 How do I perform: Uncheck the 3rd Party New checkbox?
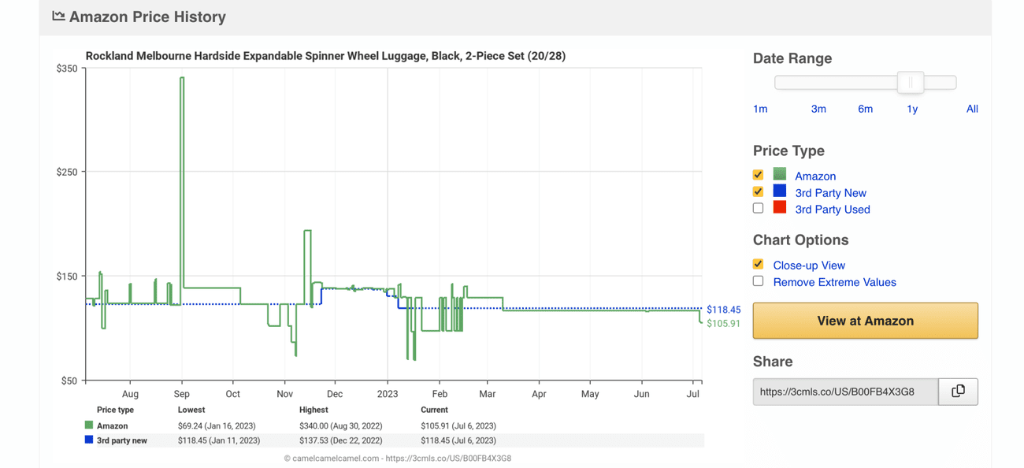click(x=758, y=191)
